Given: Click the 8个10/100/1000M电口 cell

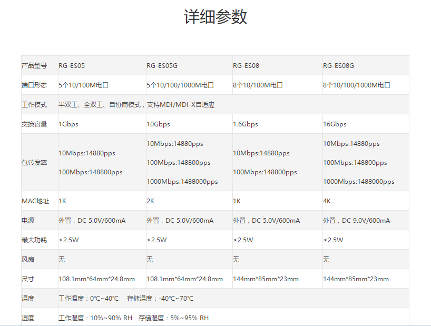Looking at the screenshot, I should point(357,85).
